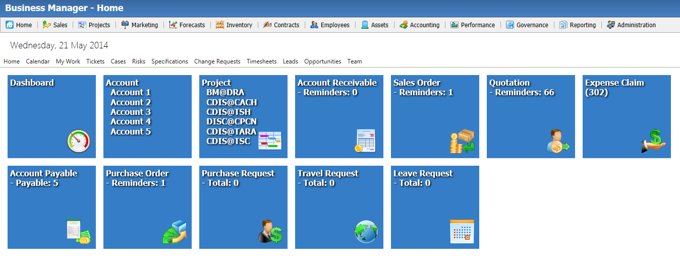The width and height of the screenshot is (680, 274).
Task: Click the Inventory icon in toolbar
Action: pos(220,25)
